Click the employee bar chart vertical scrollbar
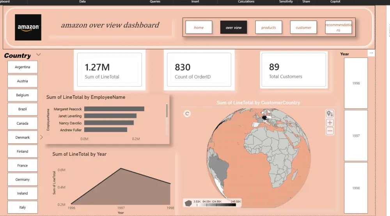 tap(167, 111)
